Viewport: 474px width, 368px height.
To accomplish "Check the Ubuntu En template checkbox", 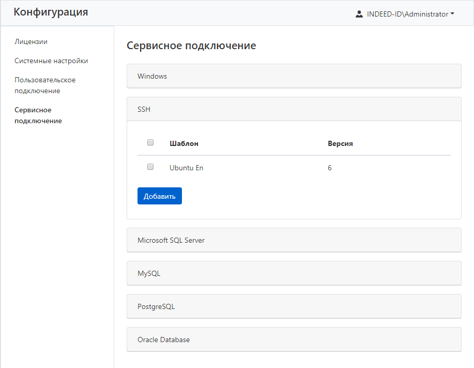I will [150, 167].
